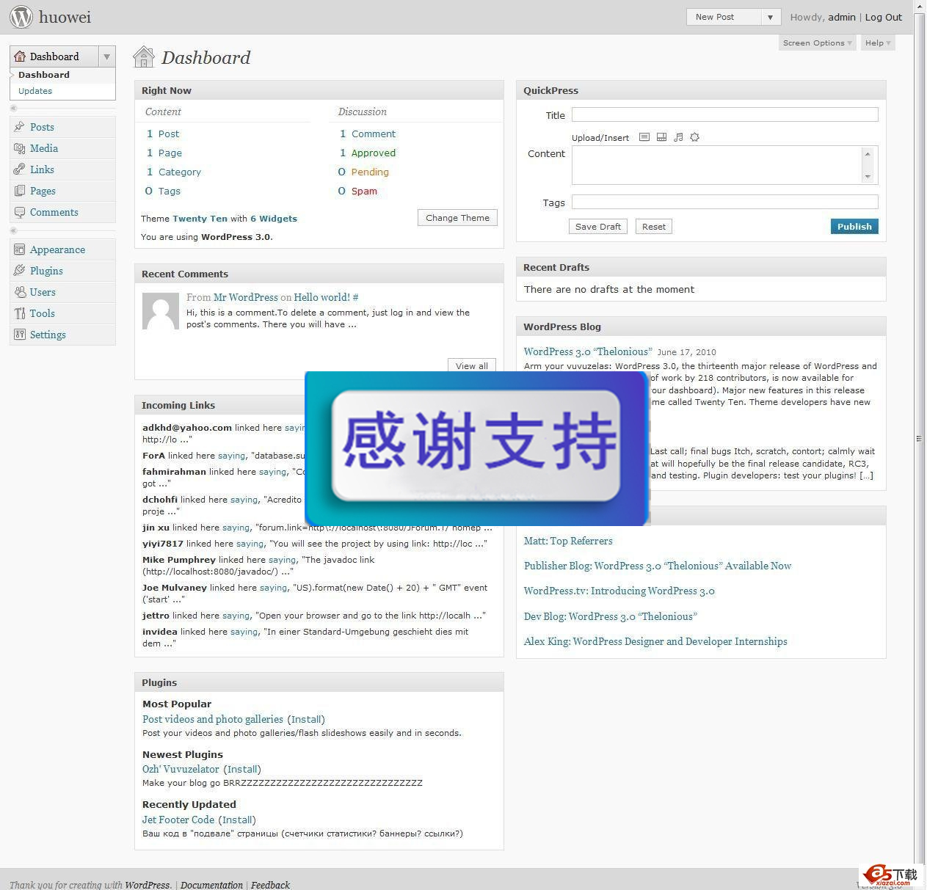Open the 6 Widgets link
Viewport: 927px width, 890px height.
(274, 219)
